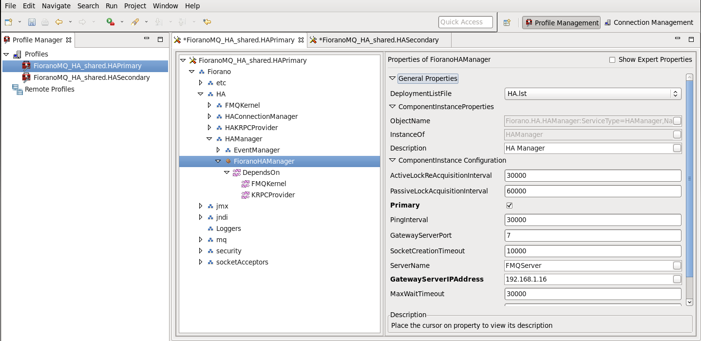Toggle the Description field checkbox
The width and height of the screenshot is (701, 341).
click(x=677, y=148)
